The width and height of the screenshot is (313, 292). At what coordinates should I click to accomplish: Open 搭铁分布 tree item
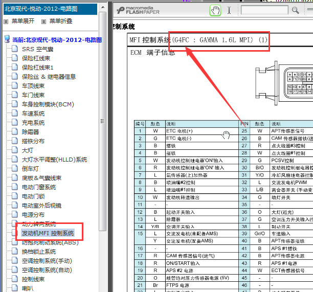(x=33, y=141)
